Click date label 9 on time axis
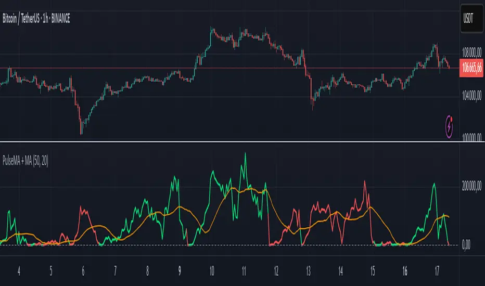This screenshot has width=485, height=286. [180, 271]
